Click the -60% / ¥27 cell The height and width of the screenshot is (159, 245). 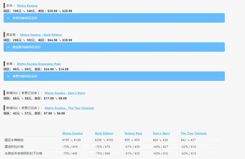coord(160,147)
